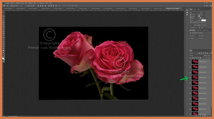The image size is (214, 119).
Task: Select the Rectangular Marquee tool
Action: (3, 18)
